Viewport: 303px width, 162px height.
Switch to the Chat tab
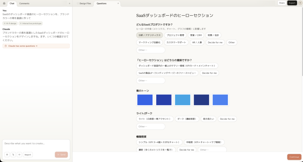click(12, 4)
